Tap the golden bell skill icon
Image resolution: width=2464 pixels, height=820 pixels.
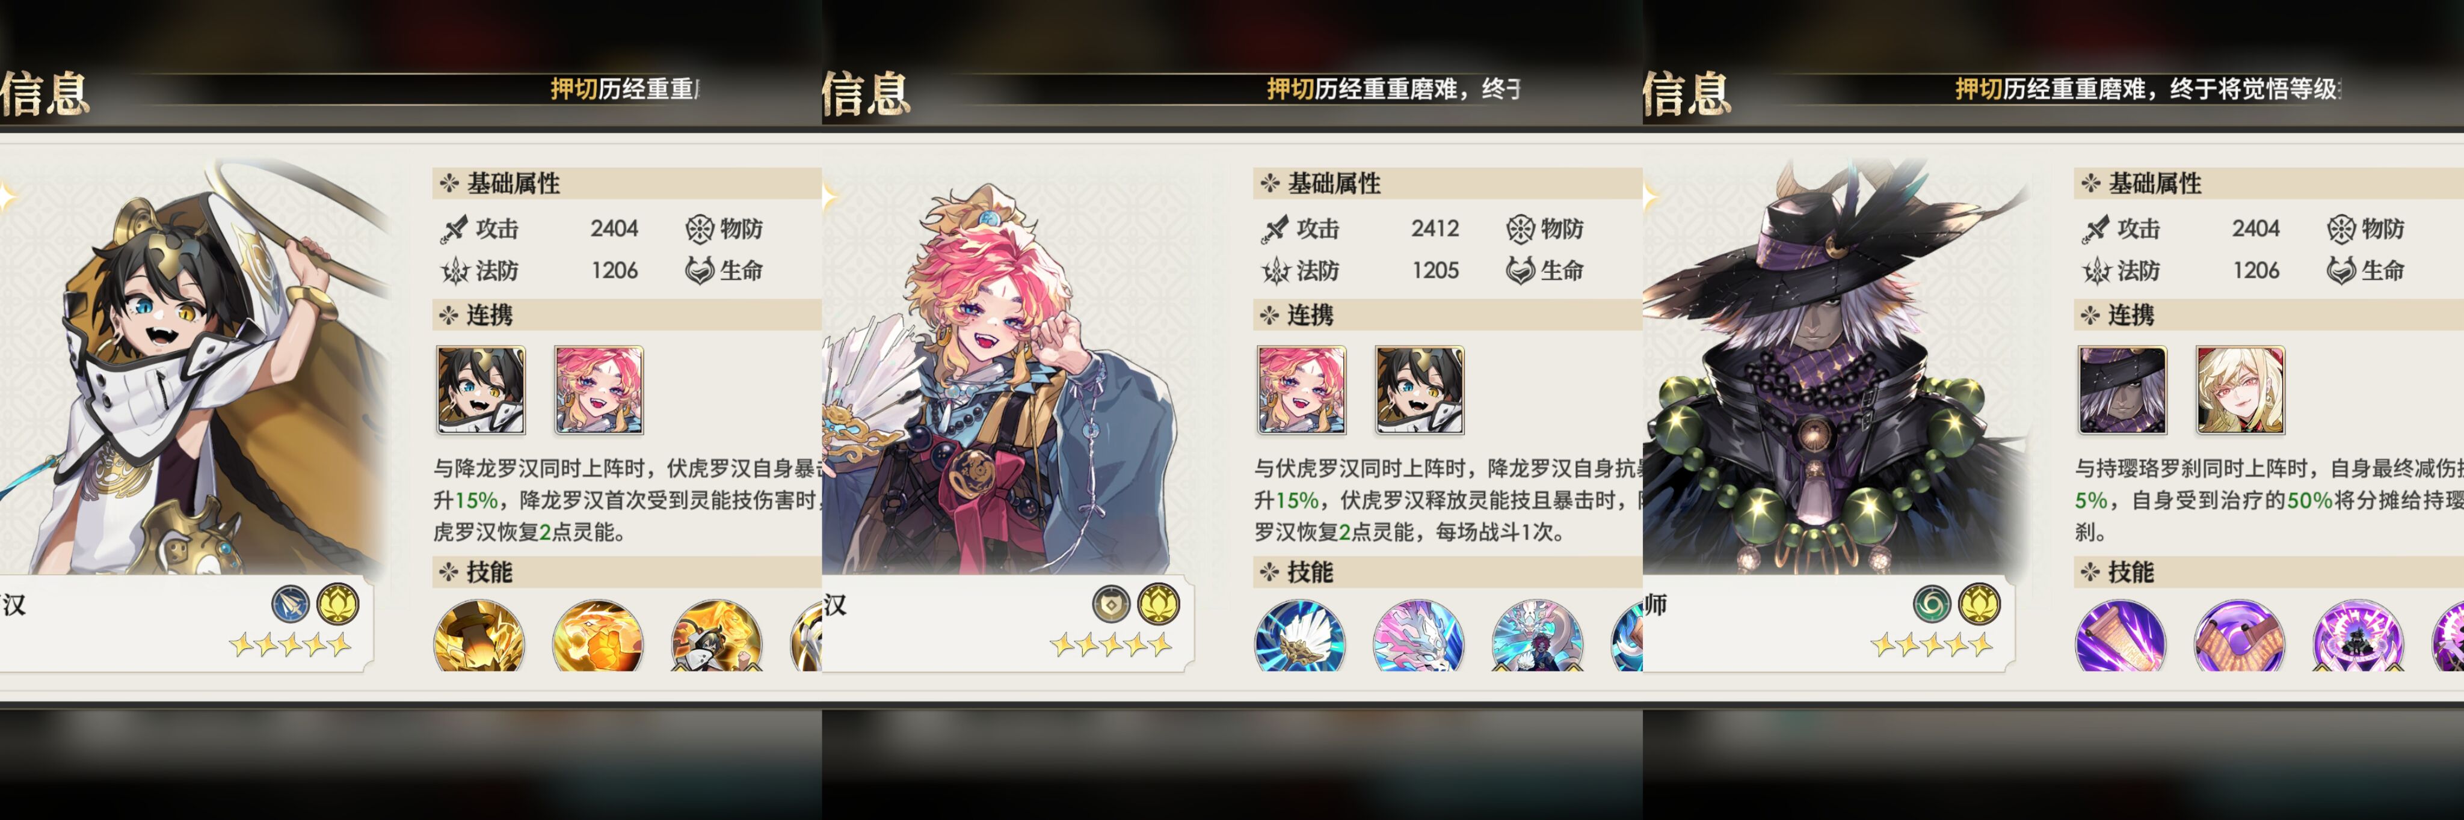pos(479,637)
